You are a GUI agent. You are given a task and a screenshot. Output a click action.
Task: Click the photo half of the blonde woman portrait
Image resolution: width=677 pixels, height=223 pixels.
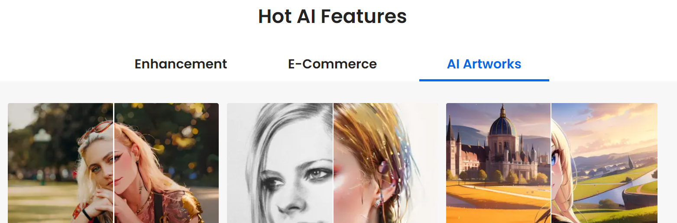[60, 163]
